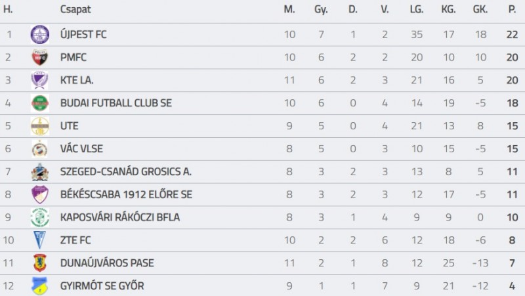Select the Gy. wins column header
The width and height of the screenshot is (525, 296).
click(x=321, y=10)
